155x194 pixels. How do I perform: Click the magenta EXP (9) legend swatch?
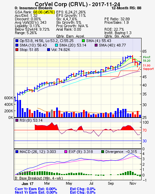tap(66, 152)
